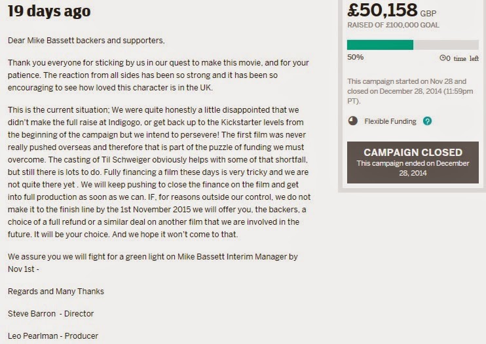Click the Flexible Funding help question mark
The width and height of the screenshot is (486, 344).
tap(427, 121)
